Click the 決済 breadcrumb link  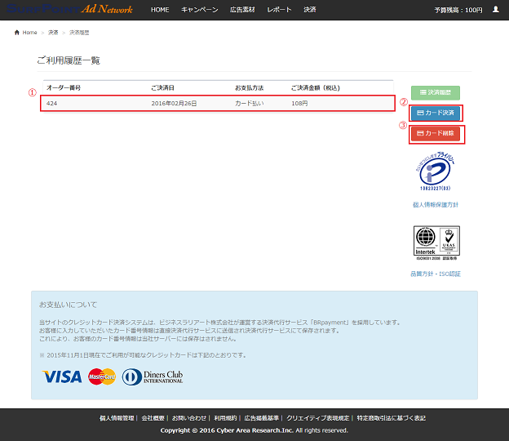53,33
